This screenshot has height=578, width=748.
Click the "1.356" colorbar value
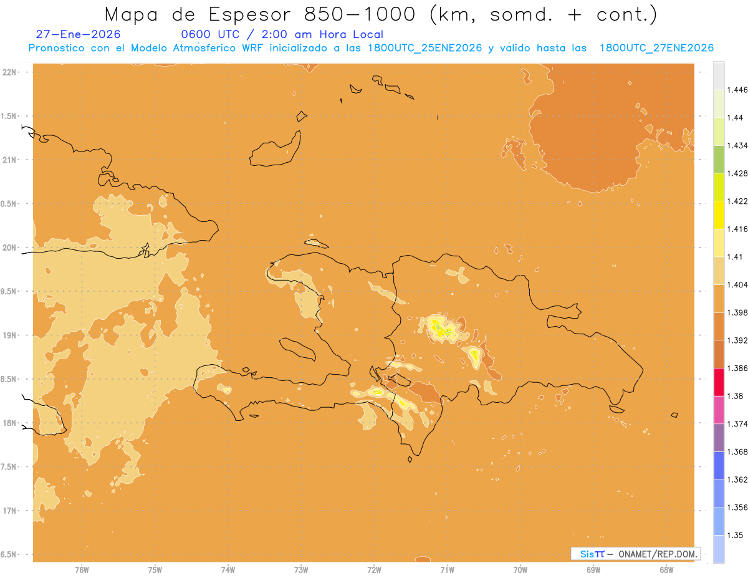tap(737, 508)
